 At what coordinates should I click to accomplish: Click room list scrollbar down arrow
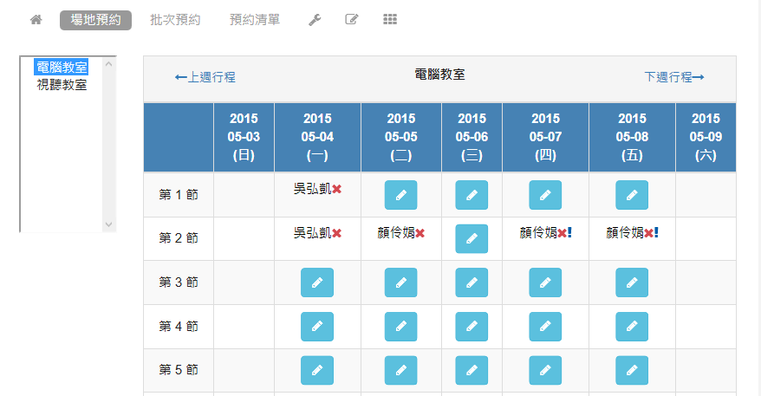point(109,224)
